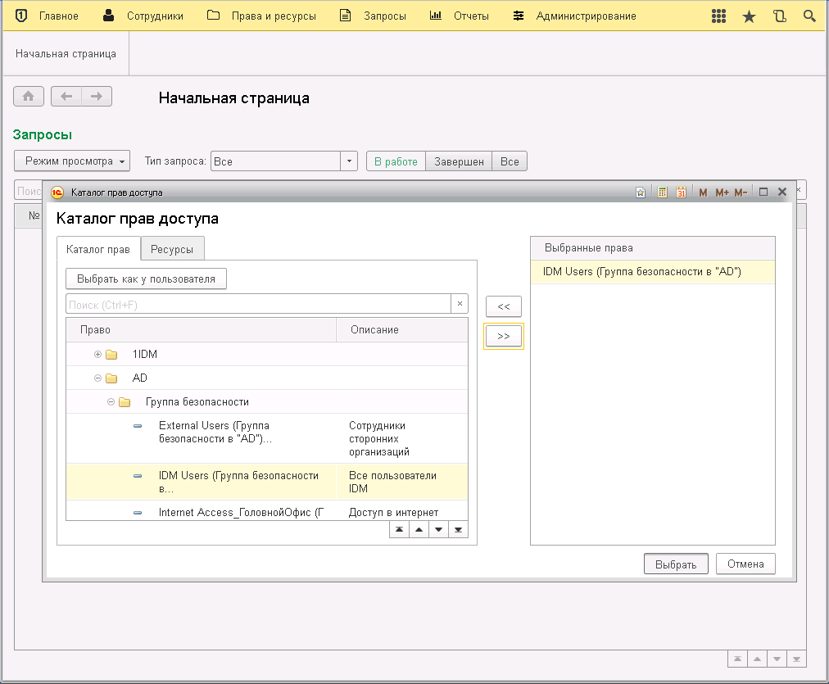The width and height of the screenshot is (829, 684).
Task: Open the "Тип запроса" dropdown arrow
Action: 350,161
